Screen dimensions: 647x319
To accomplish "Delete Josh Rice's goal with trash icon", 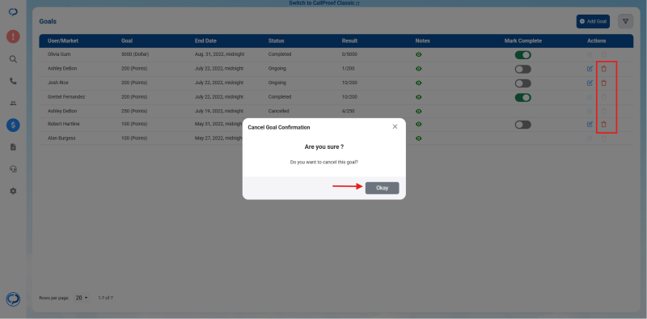I will click(x=603, y=83).
